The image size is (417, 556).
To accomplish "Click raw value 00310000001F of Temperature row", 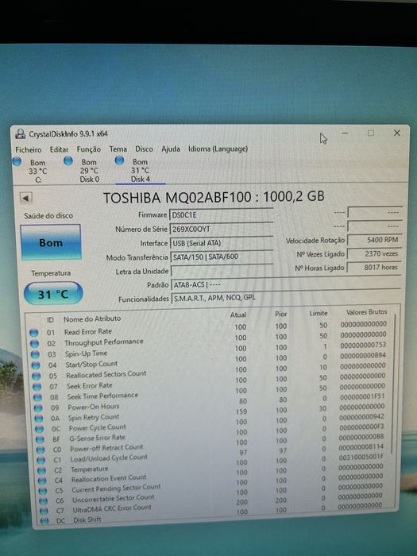I will (361, 458).
